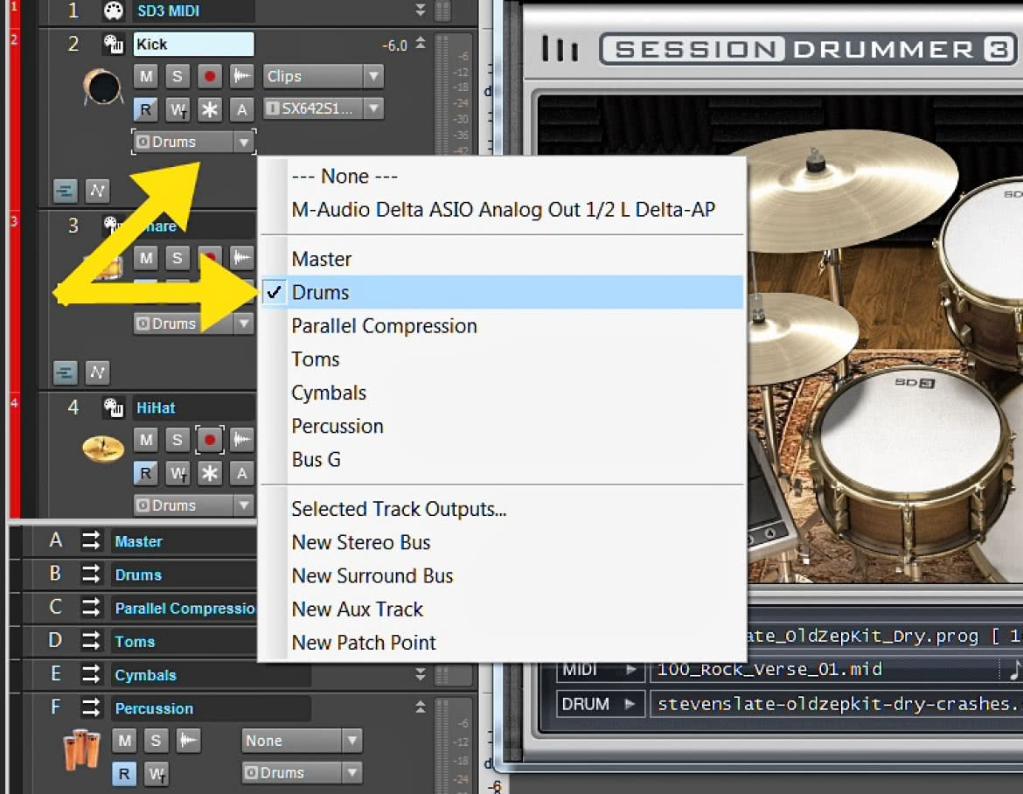Viewport: 1023px width, 794px height.
Task: Click the Toms bus icon
Action: (x=91, y=641)
